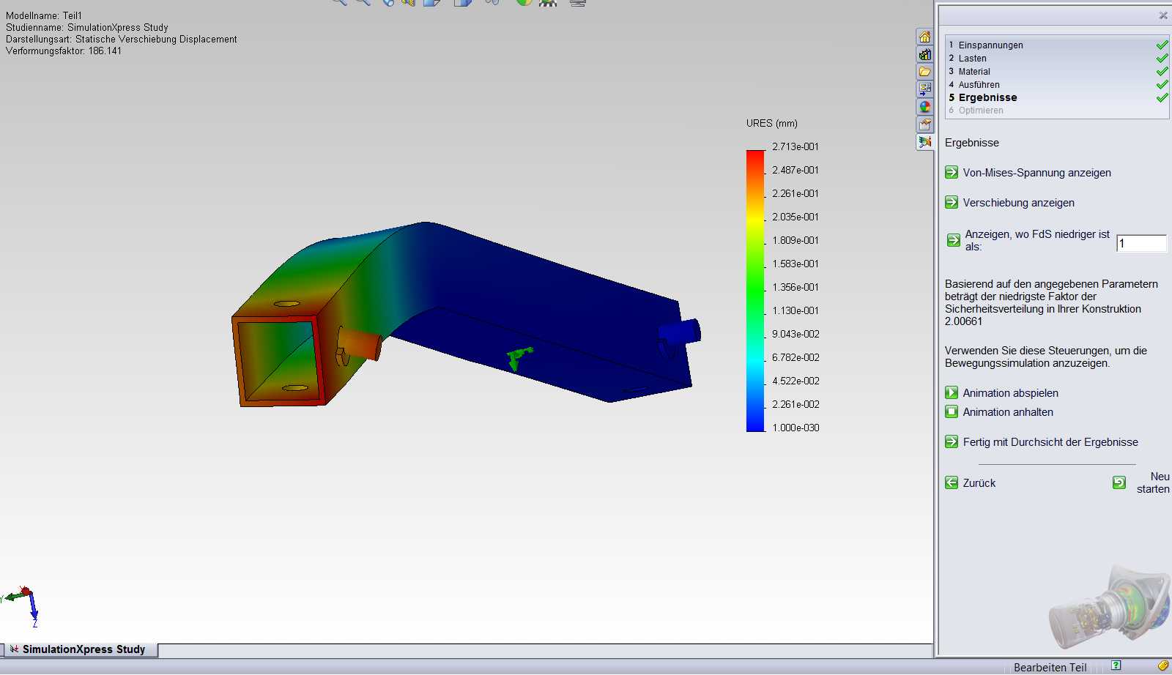The image size is (1172, 675).
Task: Click green checkmark next to Einspannungen
Action: [1162, 45]
